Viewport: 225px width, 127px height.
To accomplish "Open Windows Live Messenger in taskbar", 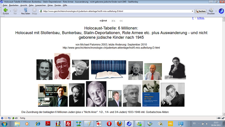I will coord(139,124).
